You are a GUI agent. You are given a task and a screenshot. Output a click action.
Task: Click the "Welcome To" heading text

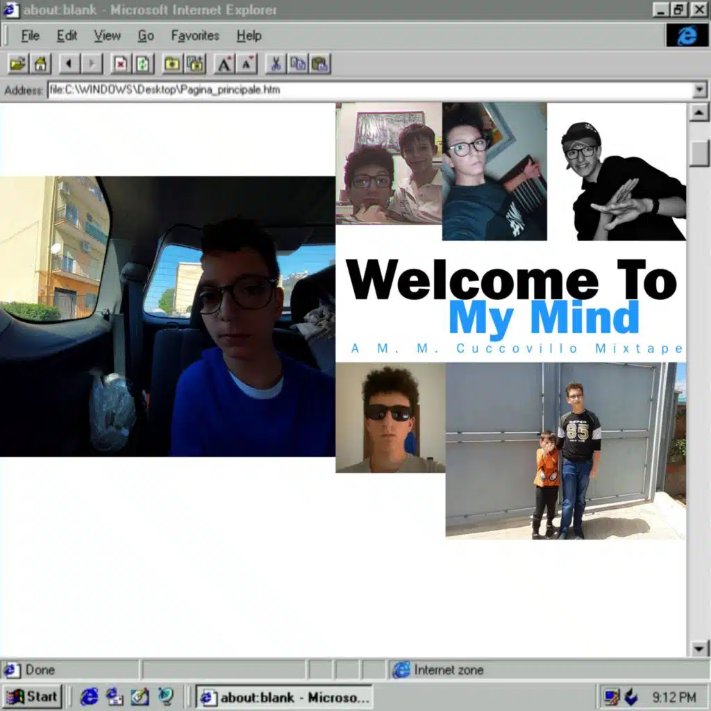pyautogui.click(x=512, y=279)
